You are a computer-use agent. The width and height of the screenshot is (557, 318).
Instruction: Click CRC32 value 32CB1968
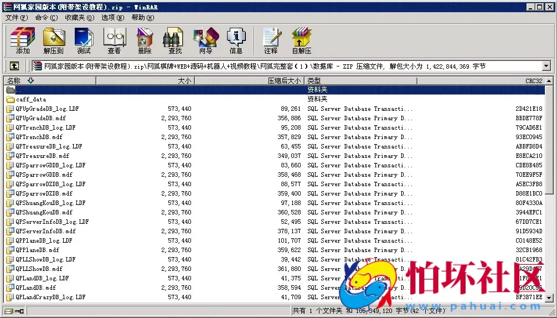point(529,250)
